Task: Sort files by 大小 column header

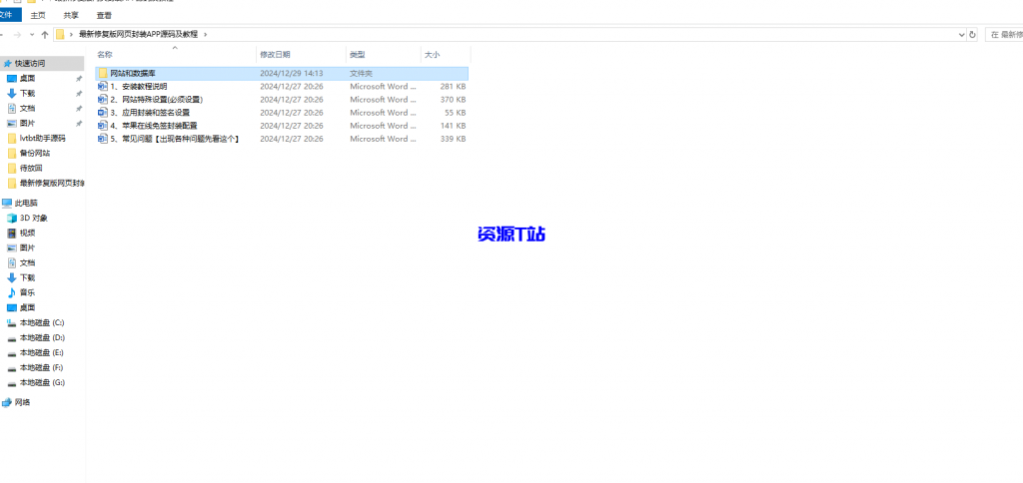Action: click(432, 54)
